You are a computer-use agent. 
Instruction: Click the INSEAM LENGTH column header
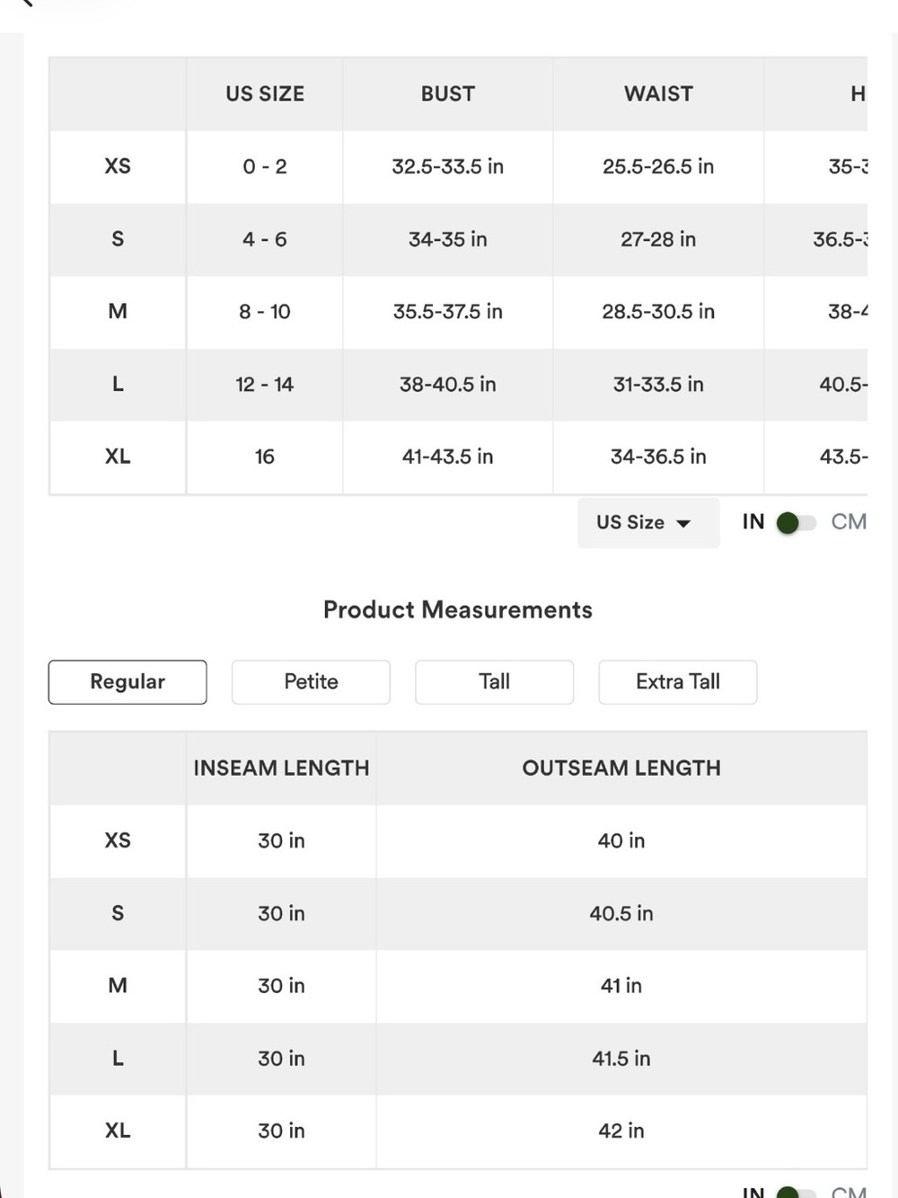coord(281,768)
